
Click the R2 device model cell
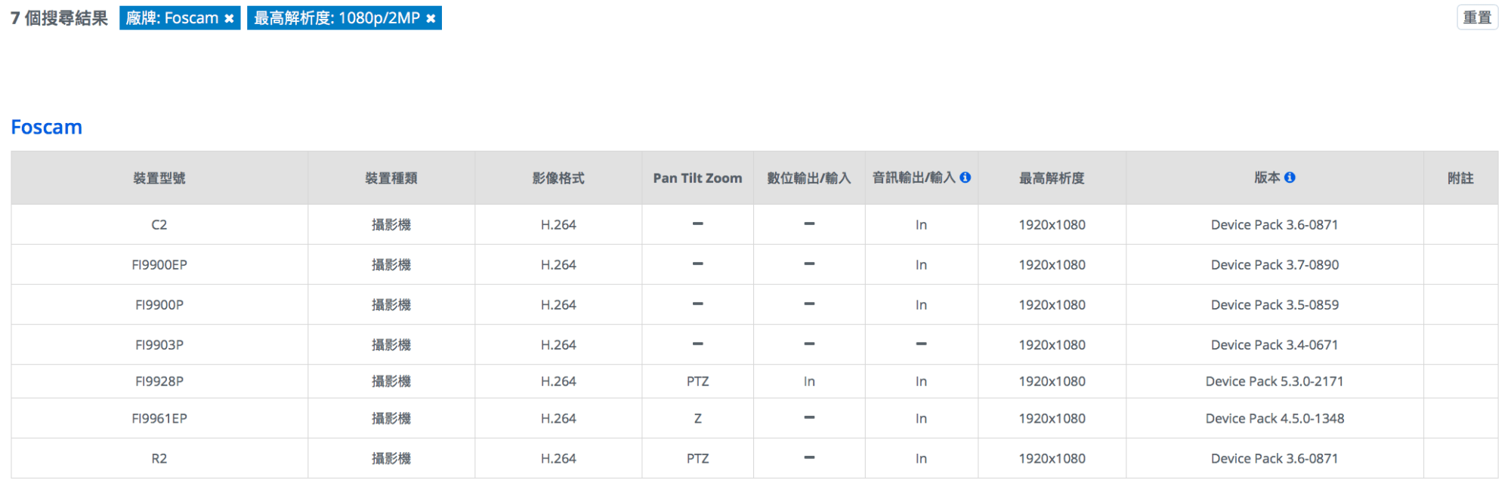[x=159, y=458]
